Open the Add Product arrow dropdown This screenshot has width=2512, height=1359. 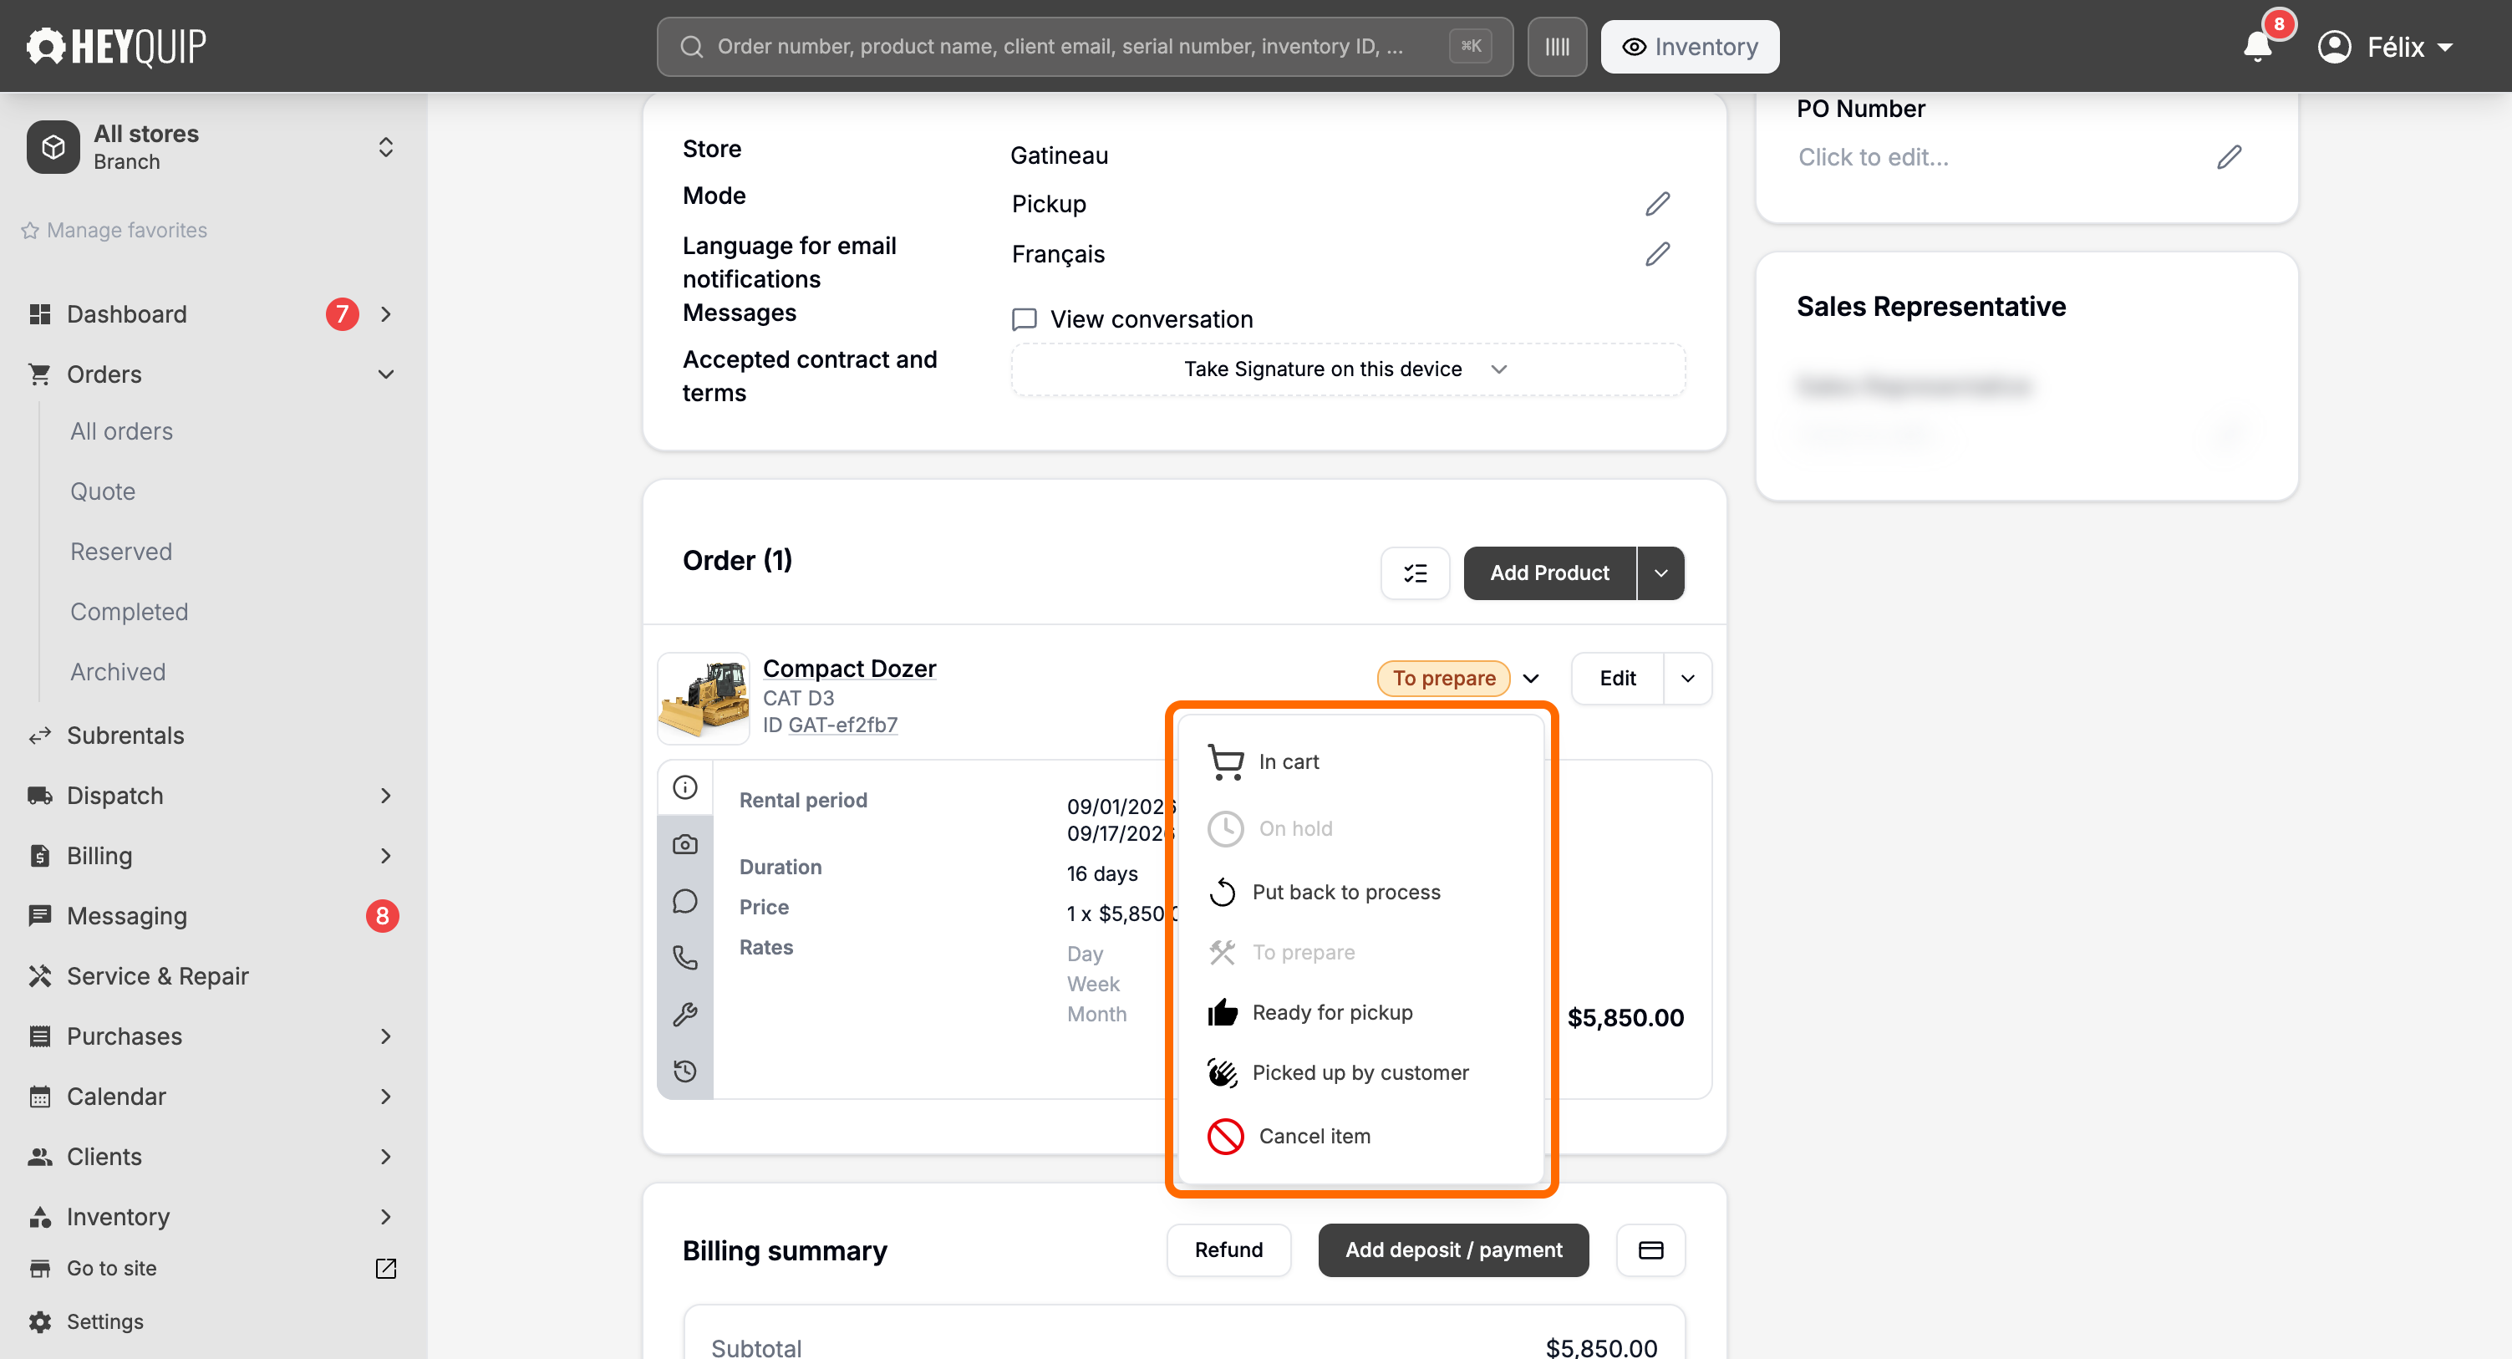tap(1660, 573)
